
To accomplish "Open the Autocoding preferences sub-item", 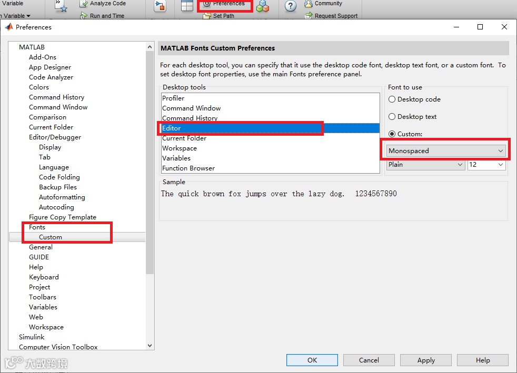I will point(56,207).
